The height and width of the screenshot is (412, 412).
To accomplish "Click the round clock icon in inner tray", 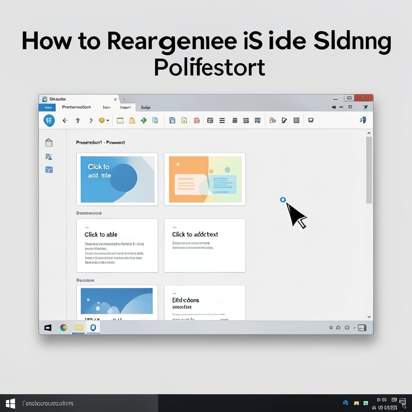I will click(347, 328).
